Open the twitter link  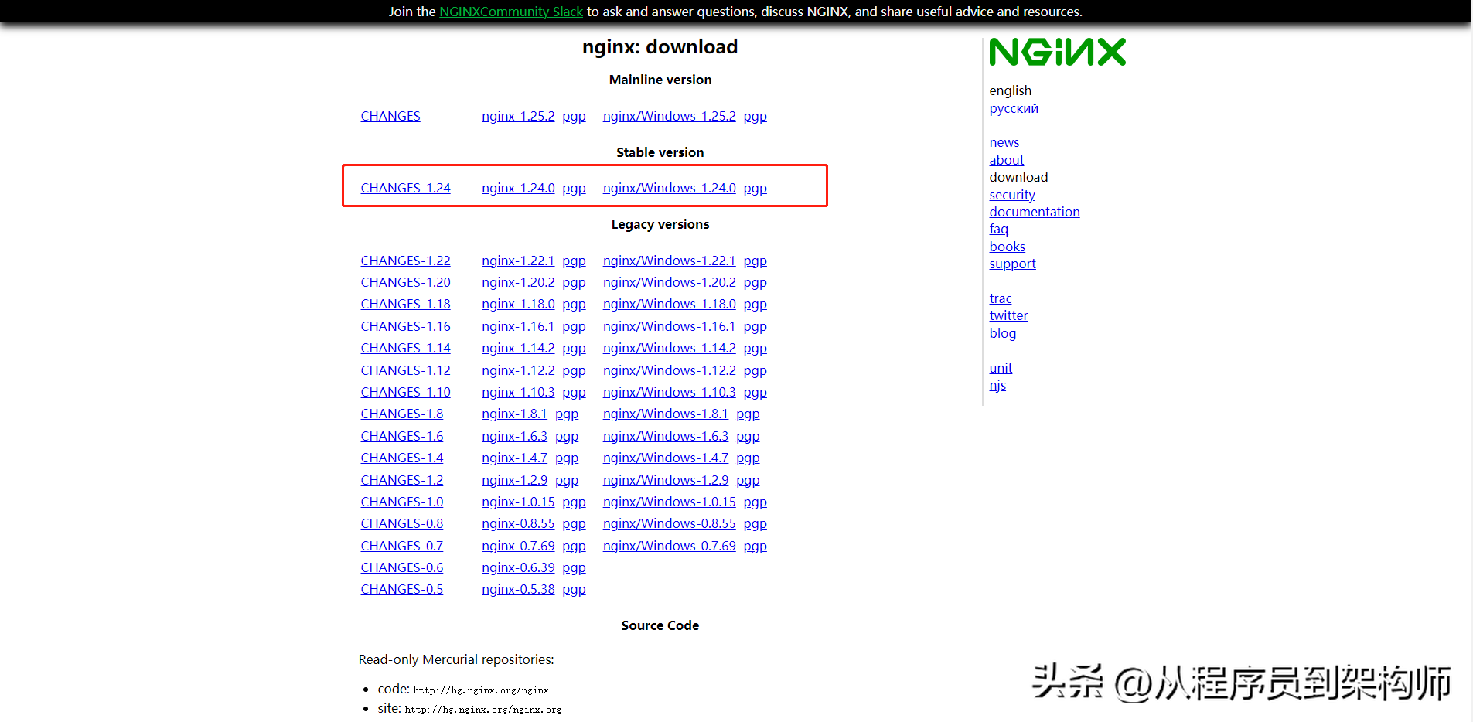pos(1009,315)
